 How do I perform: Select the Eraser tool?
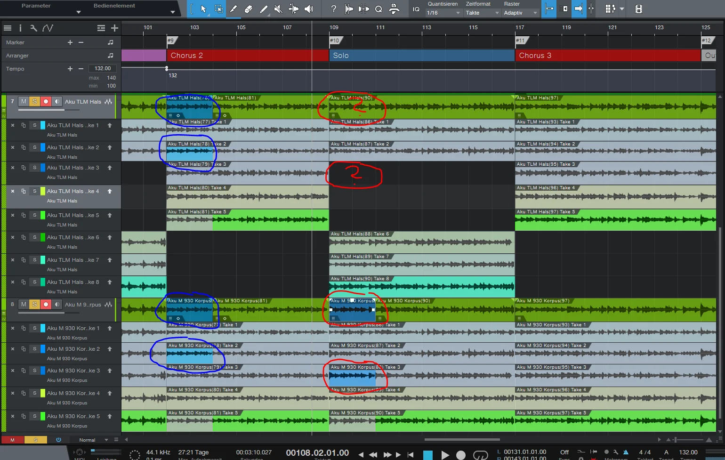coord(249,8)
